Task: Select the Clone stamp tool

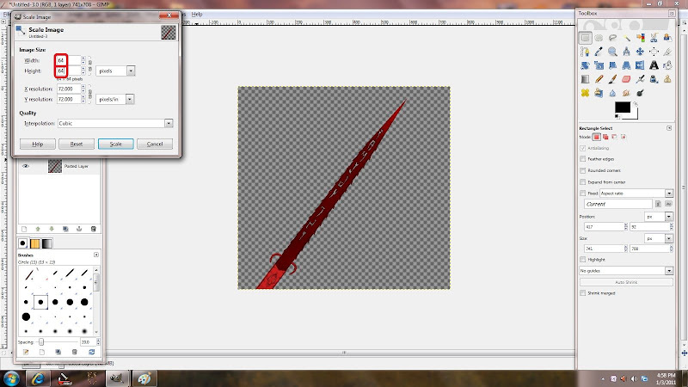Action: point(667,79)
